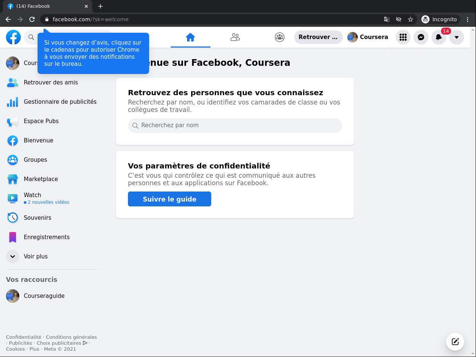Select the (14) Facebook browser tab
Screen dimensions: 476x357
48,6
